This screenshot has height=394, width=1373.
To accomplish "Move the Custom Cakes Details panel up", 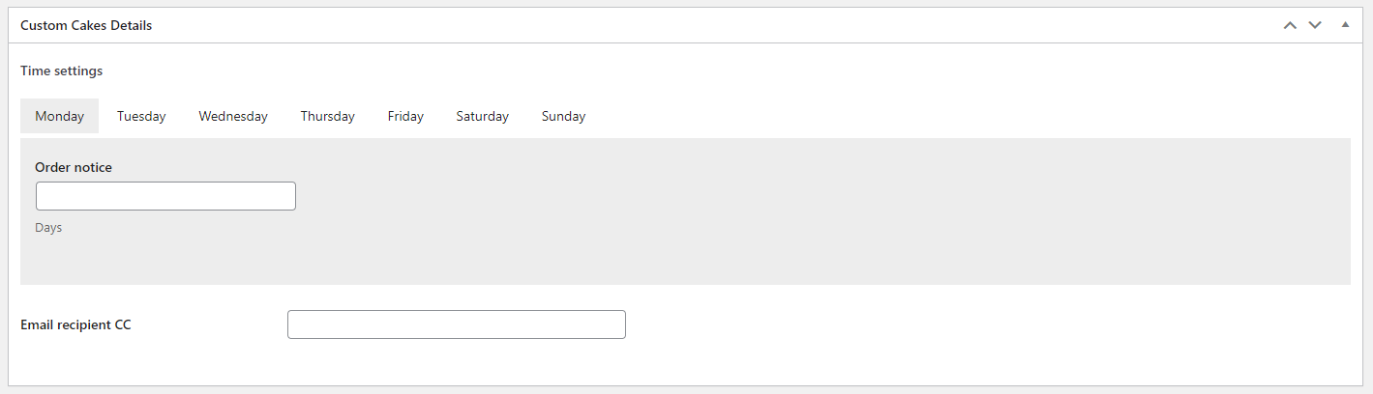I will click(1289, 25).
